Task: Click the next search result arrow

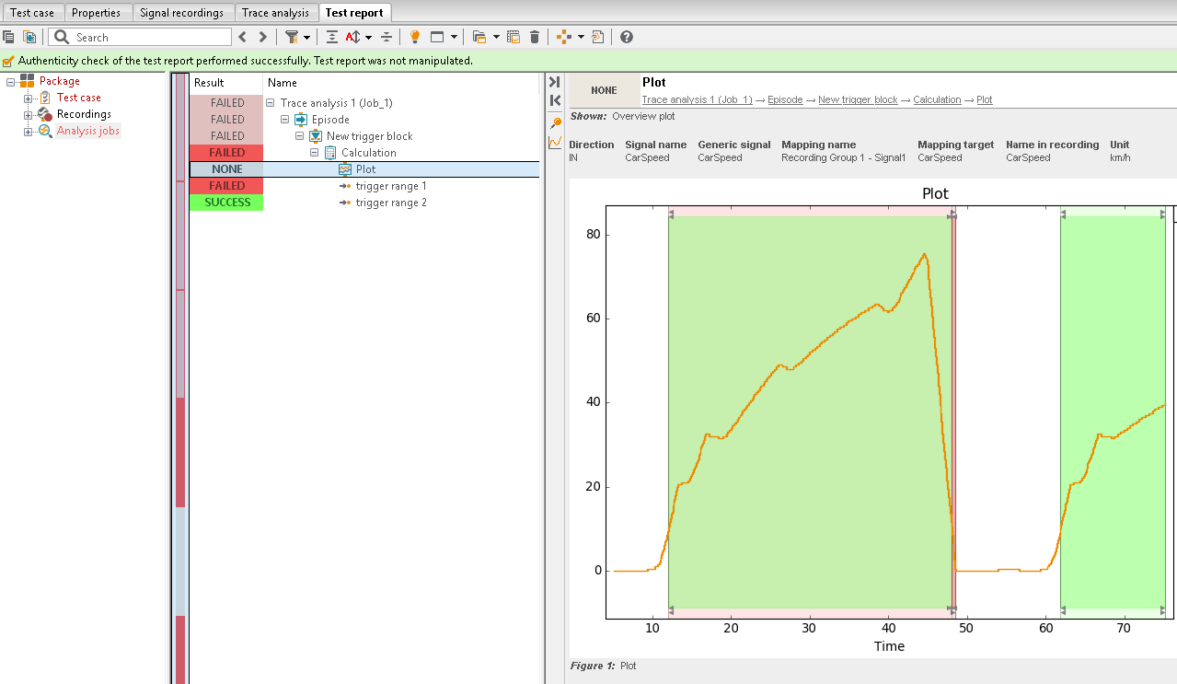Action: (263, 37)
